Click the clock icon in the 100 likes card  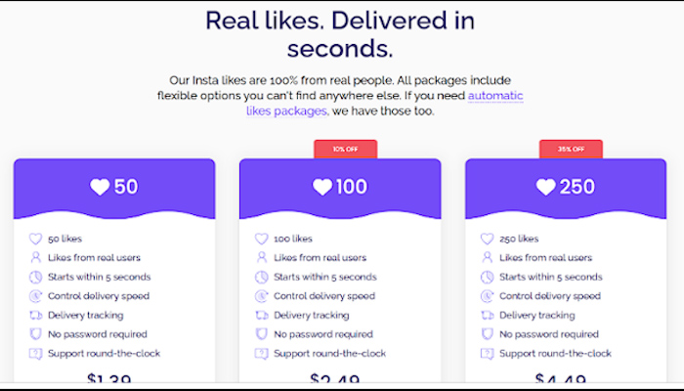(262, 277)
